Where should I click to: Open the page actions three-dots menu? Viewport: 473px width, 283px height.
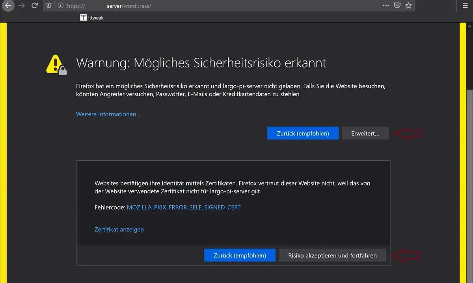(386, 6)
